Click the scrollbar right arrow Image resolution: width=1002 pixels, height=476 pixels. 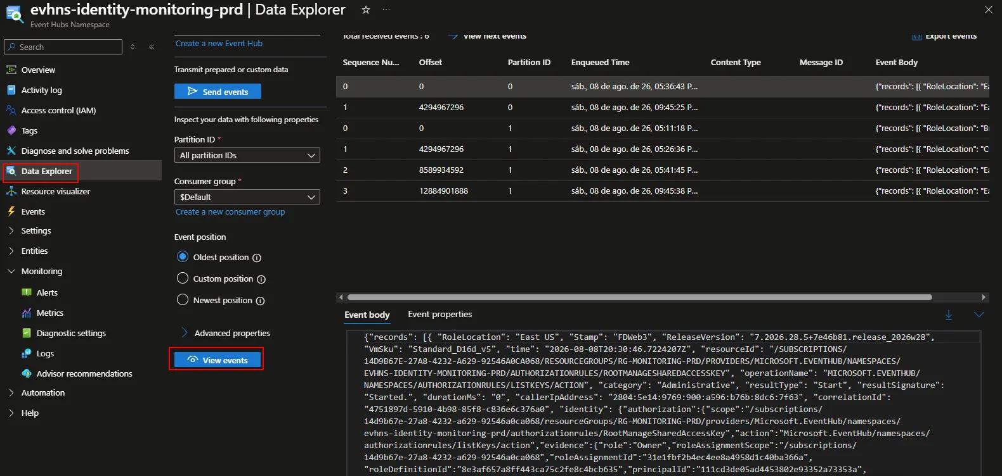pyautogui.click(x=984, y=297)
